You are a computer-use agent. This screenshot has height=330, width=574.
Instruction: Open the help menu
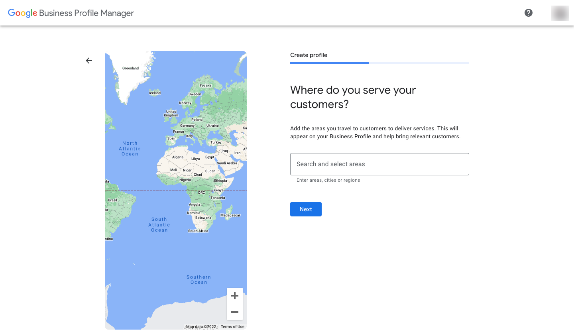click(x=528, y=13)
